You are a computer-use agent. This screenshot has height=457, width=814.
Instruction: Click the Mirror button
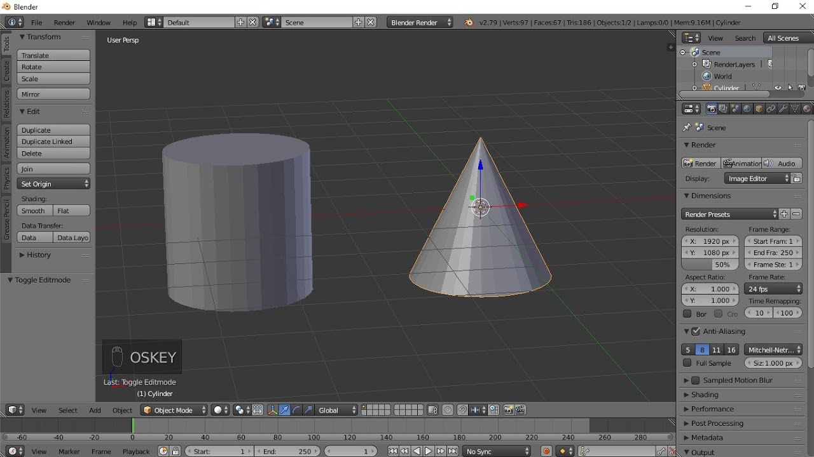53,94
